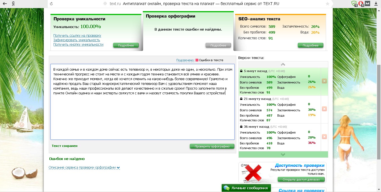Delete the text version from 21 minutes ago
The height and width of the screenshot is (192, 381).
pos(324,109)
